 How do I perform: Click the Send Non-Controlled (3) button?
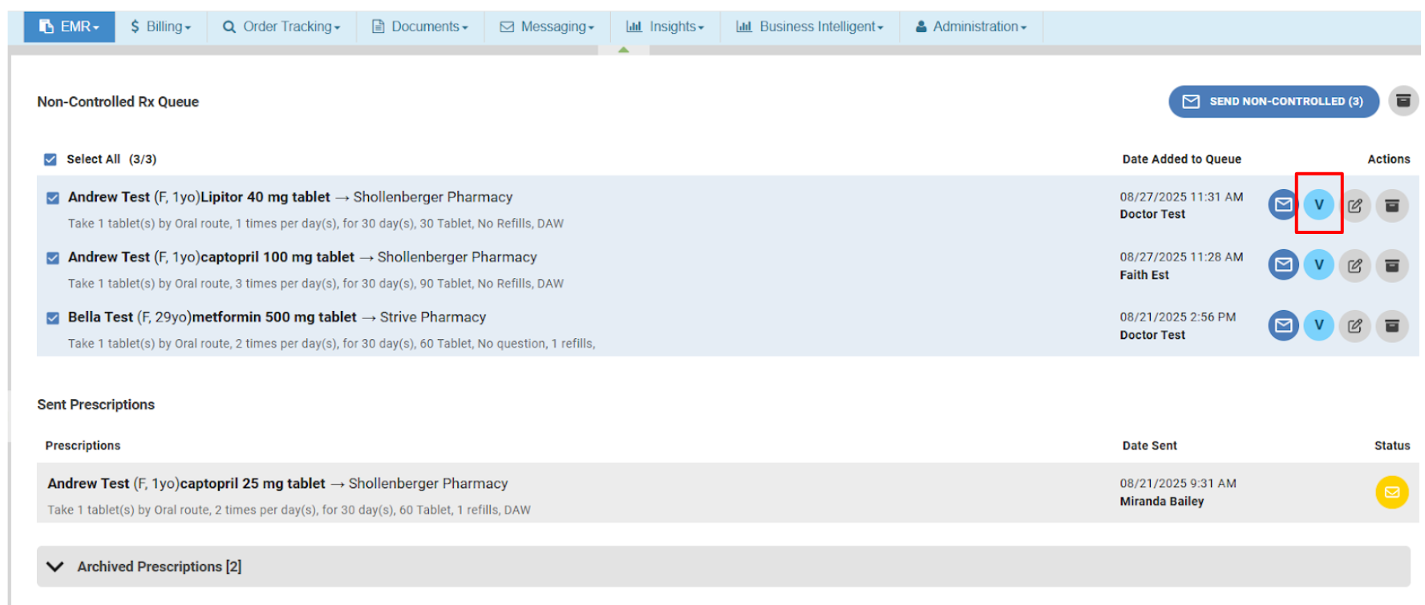(1273, 102)
